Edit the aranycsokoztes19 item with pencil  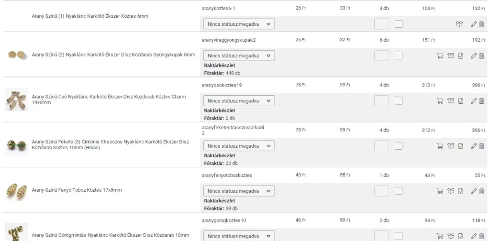tap(474, 101)
